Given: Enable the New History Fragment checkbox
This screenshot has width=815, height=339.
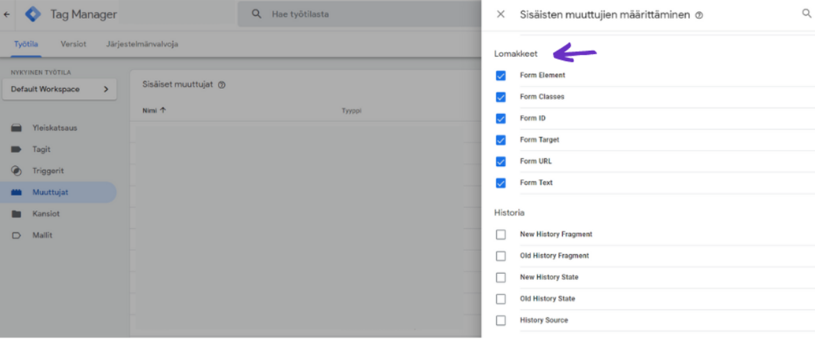Looking at the screenshot, I should [500, 235].
